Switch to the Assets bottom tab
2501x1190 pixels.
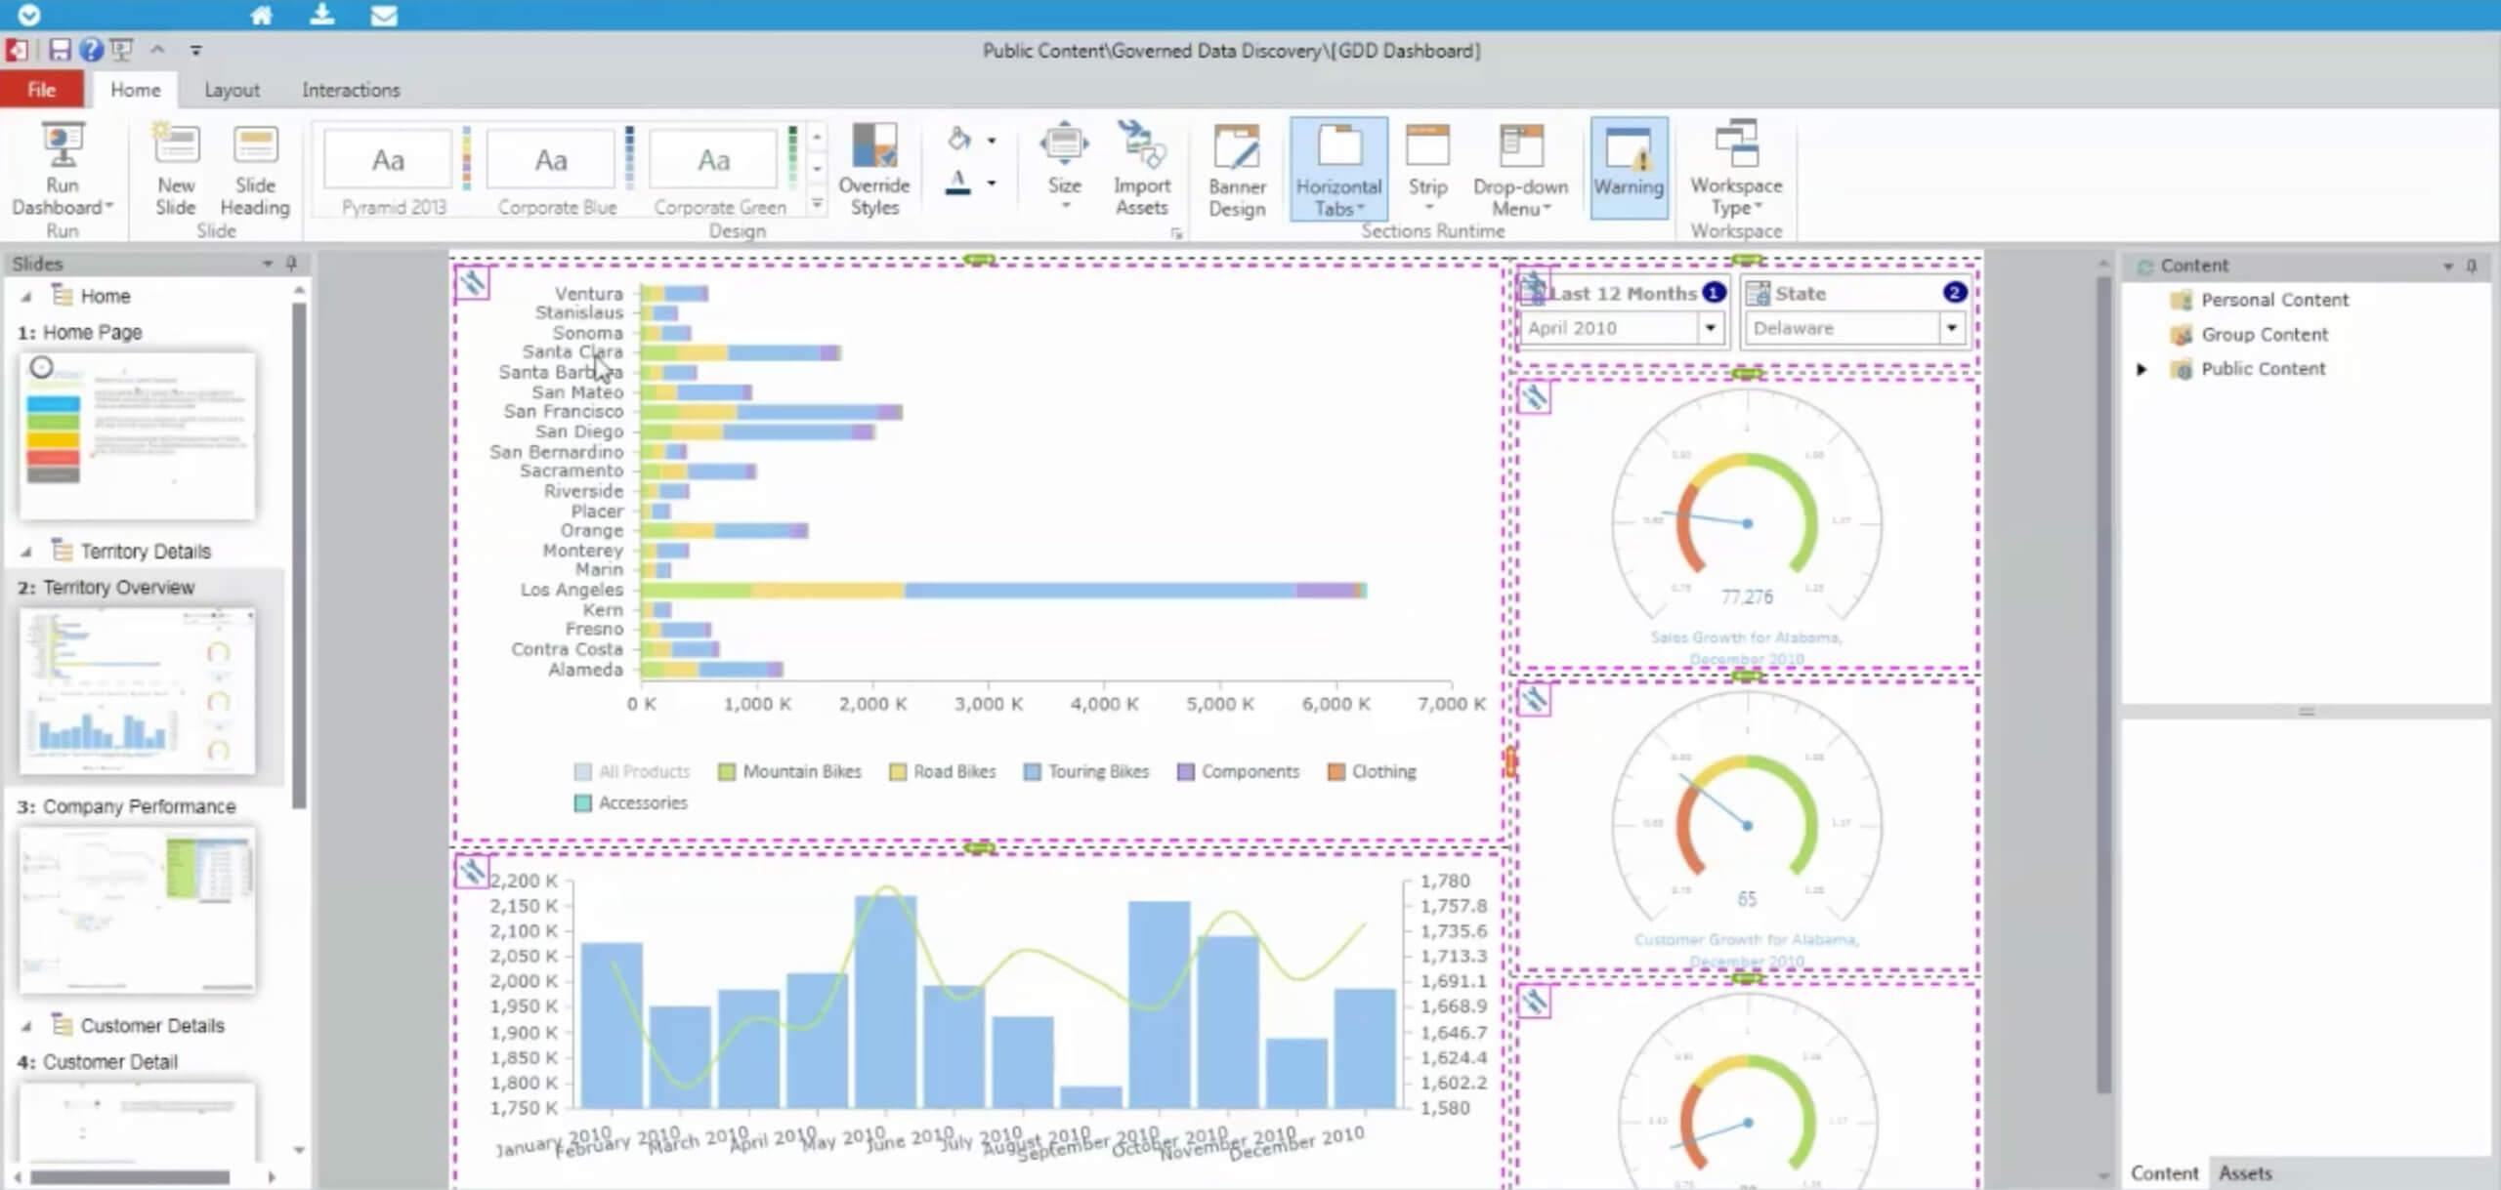pos(2245,1172)
